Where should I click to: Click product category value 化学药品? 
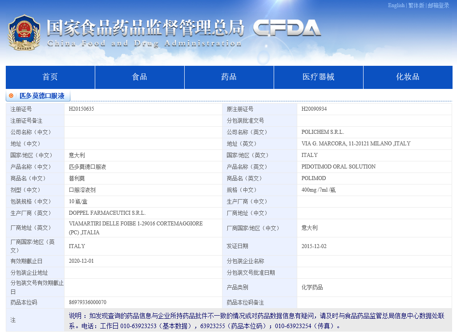pos(312,287)
